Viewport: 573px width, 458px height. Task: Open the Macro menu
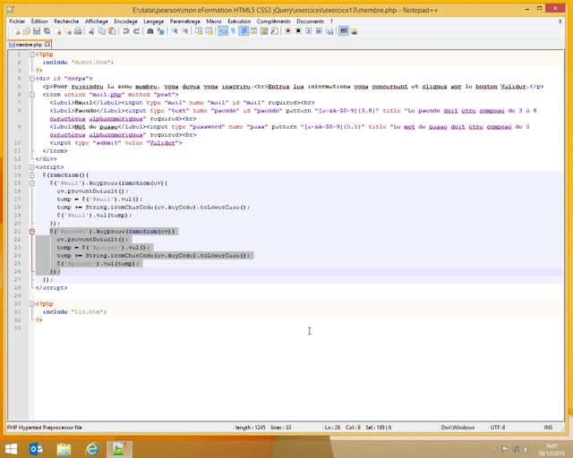point(214,21)
